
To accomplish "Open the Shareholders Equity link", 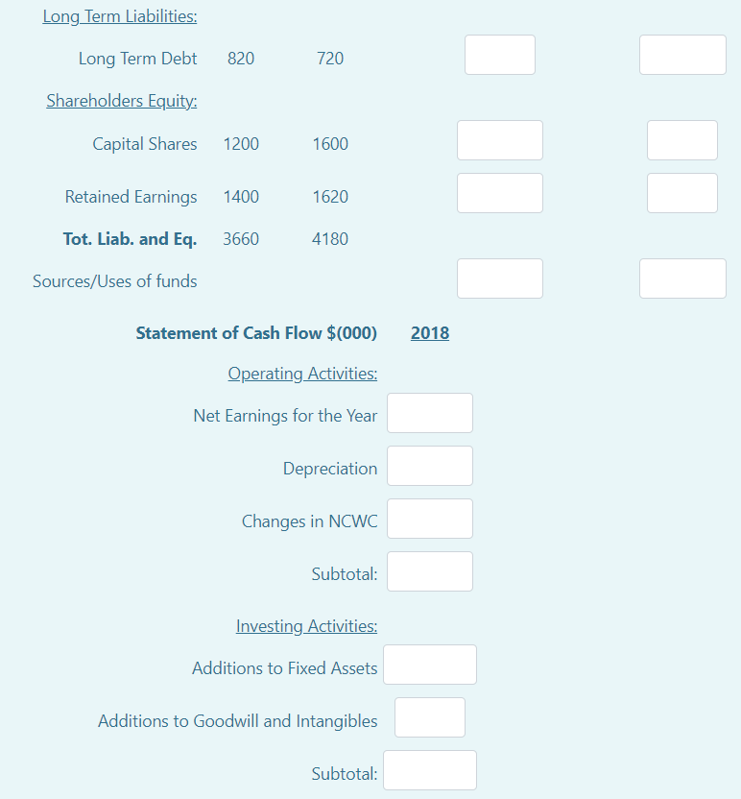I will (x=121, y=100).
